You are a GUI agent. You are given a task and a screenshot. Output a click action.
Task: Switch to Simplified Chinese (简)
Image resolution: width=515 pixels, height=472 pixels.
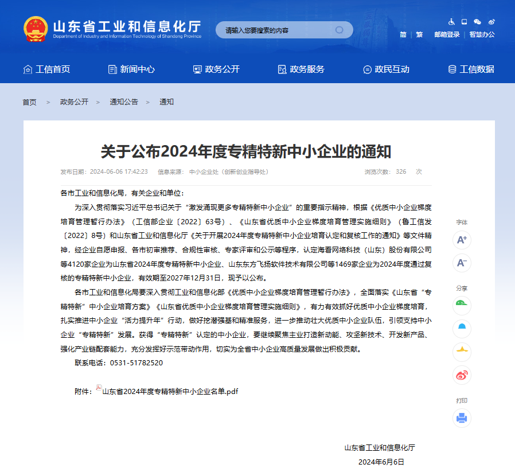pos(403,34)
